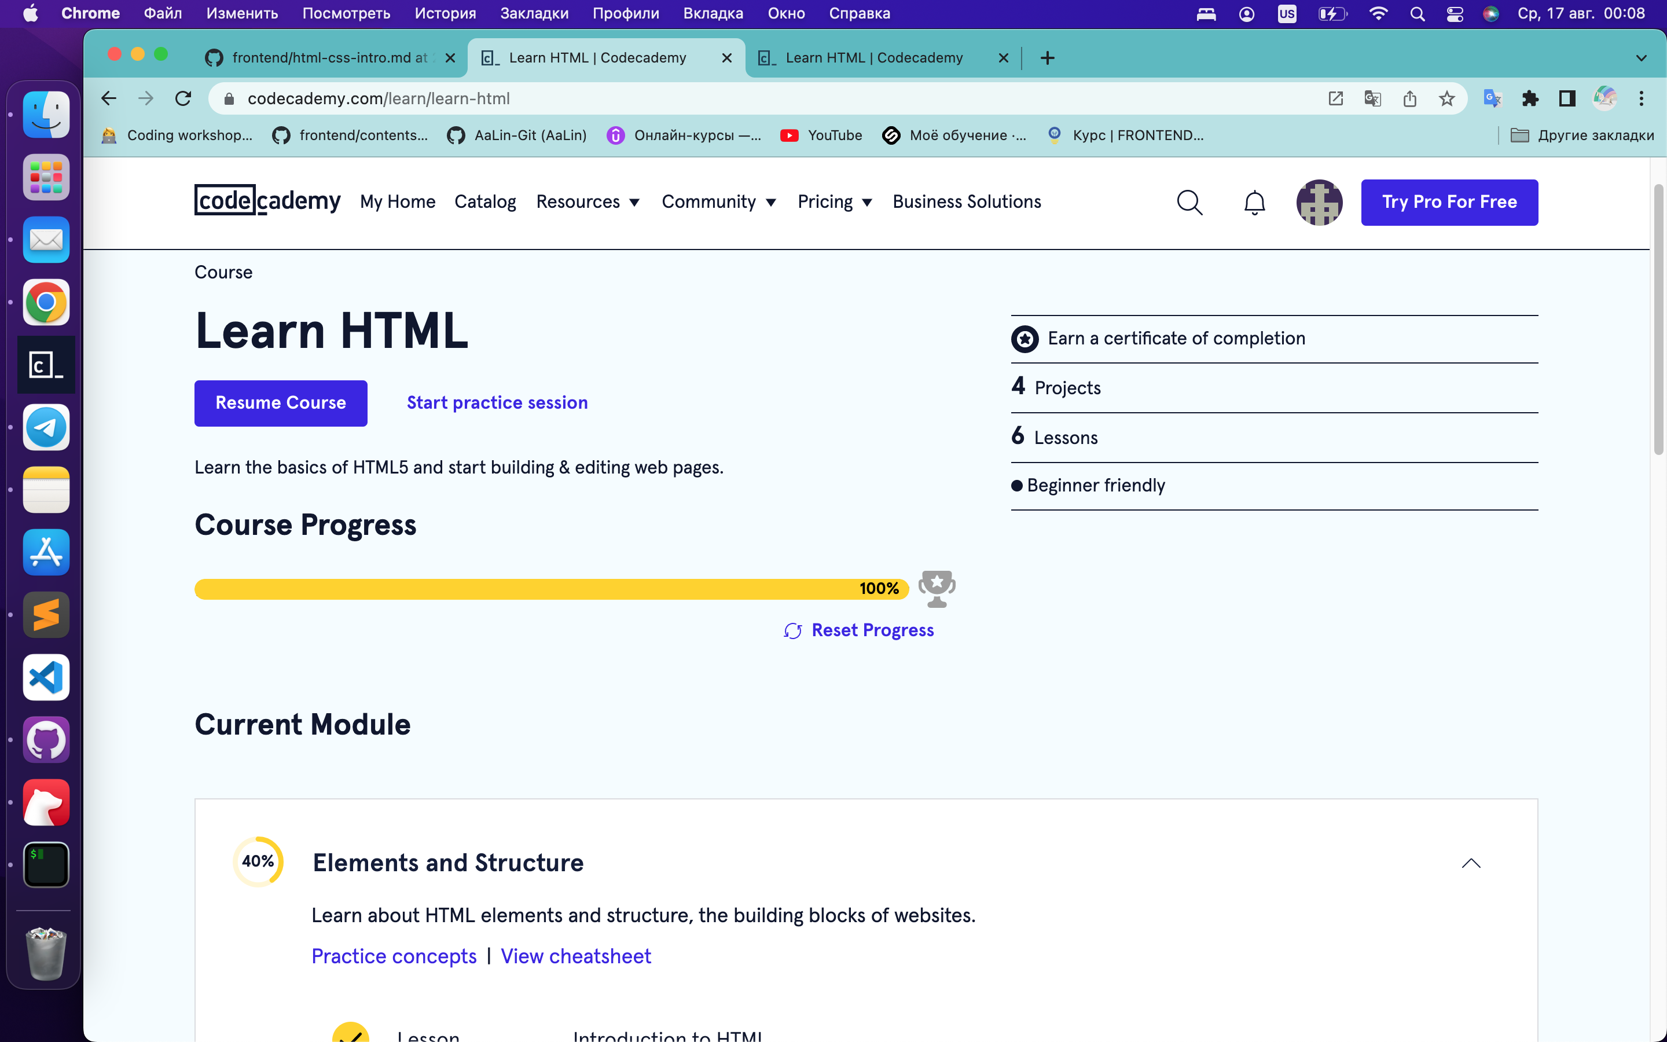Open the App Store from the Dock

[x=46, y=552]
